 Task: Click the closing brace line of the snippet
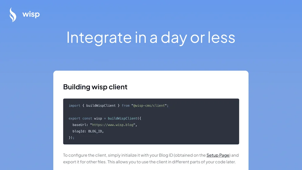pyautogui.click(x=71, y=138)
